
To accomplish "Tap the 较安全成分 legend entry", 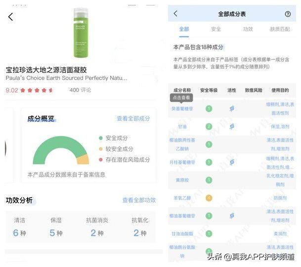I will pos(116,149).
